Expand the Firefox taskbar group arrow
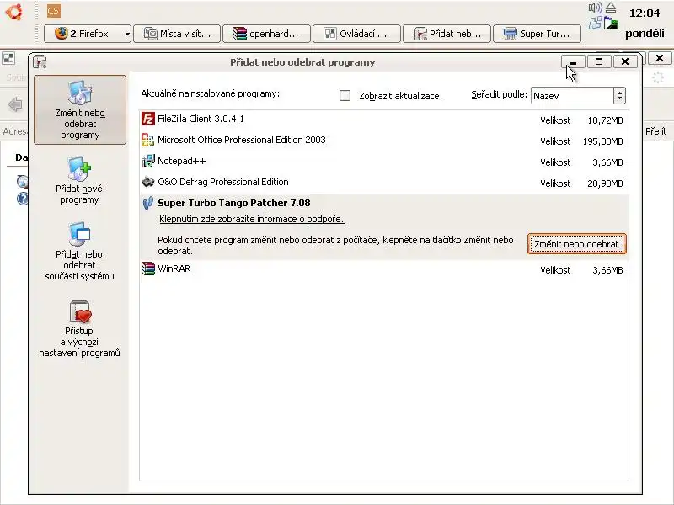 pos(127,34)
